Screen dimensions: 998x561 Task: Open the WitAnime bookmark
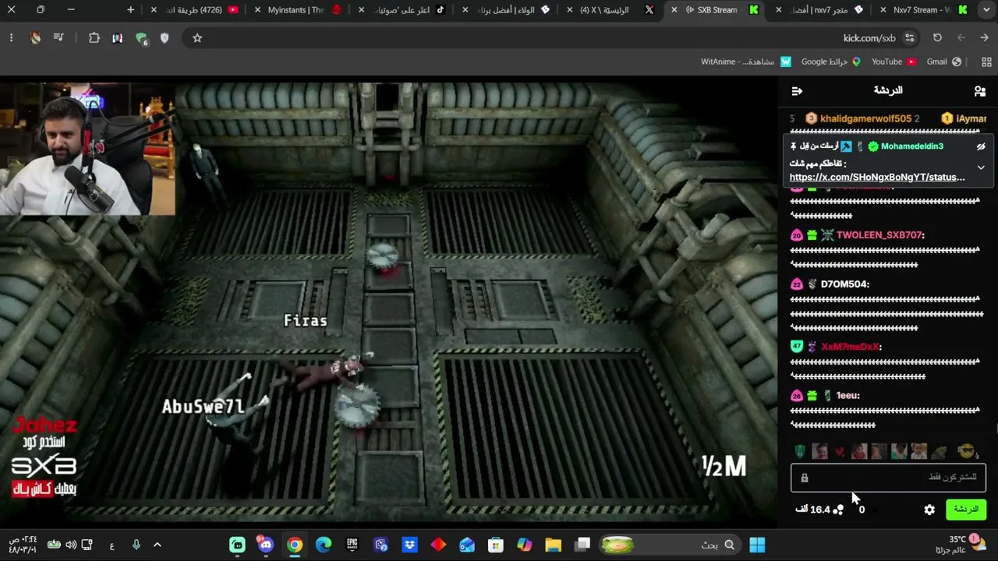point(746,62)
